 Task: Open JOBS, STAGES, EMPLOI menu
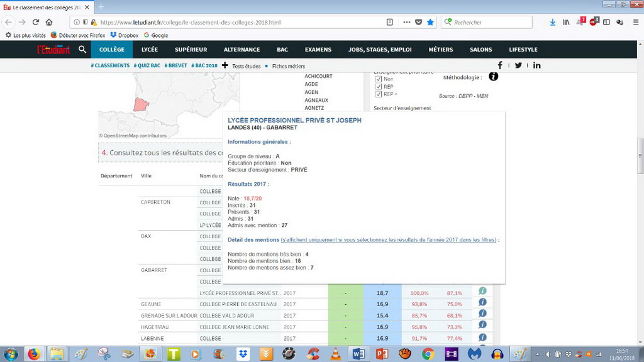[x=380, y=49]
